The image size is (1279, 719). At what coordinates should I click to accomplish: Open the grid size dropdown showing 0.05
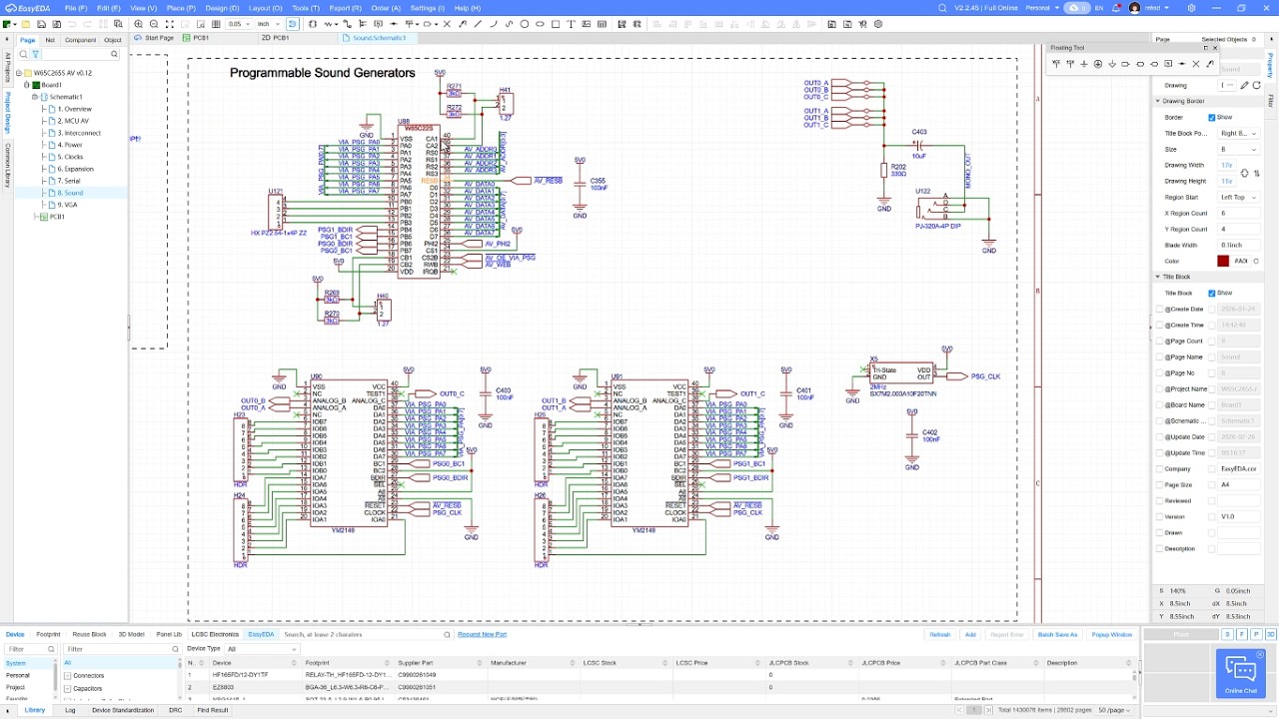pyautogui.click(x=238, y=24)
